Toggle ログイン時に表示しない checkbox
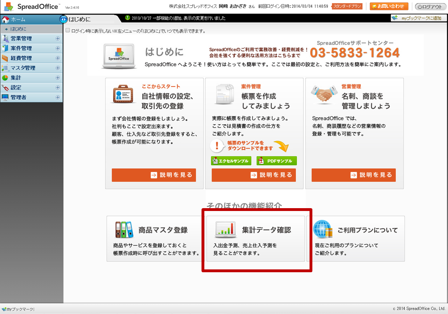This screenshot has height=314, width=448. [x=68, y=30]
